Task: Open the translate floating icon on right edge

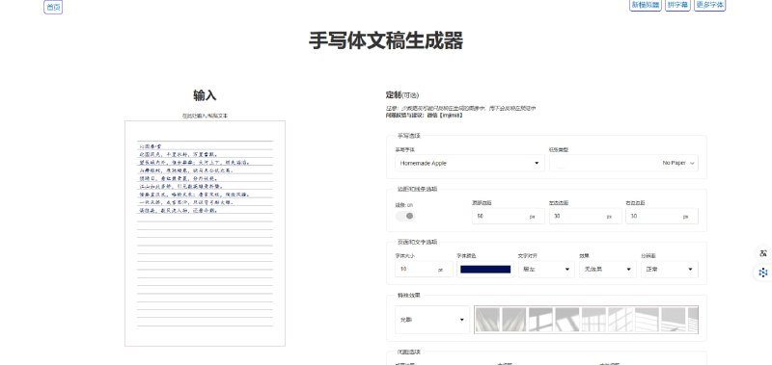Action: 763,253
